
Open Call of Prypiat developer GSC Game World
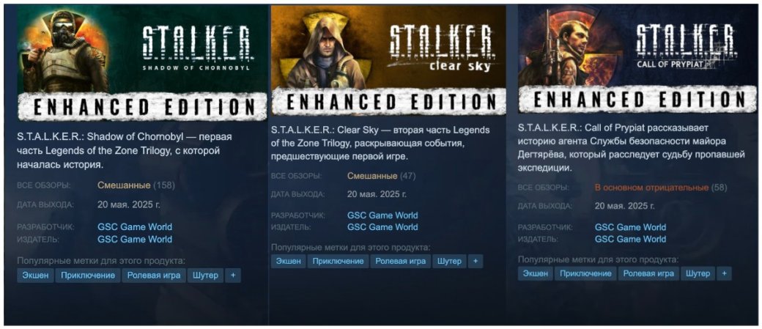click(x=630, y=227)
